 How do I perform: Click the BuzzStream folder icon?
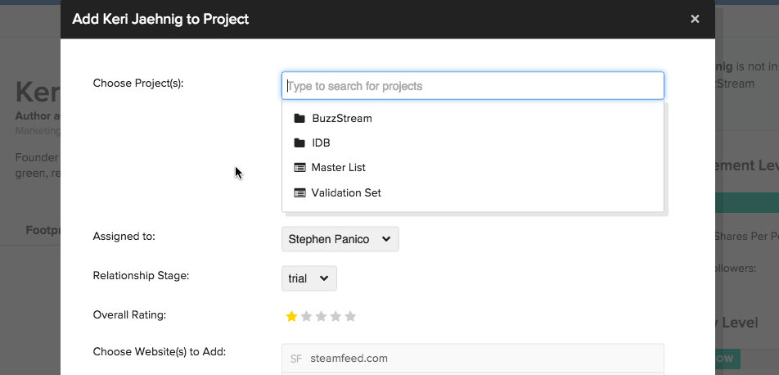tap(299, 119)
